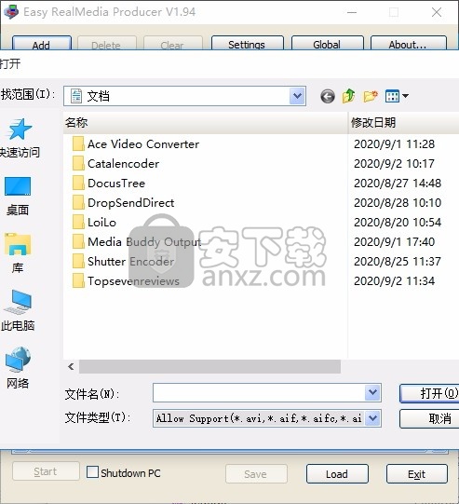459x504 pixels.
Task: Select the DocusTree folder icon
Action: click(x=78, y=184)
